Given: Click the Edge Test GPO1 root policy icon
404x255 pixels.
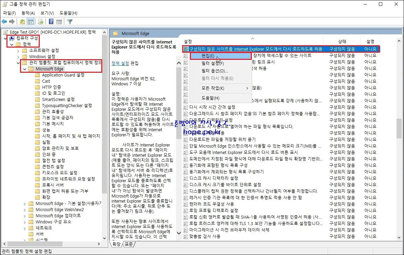Looking at the screenshot, I should (5, 32).
